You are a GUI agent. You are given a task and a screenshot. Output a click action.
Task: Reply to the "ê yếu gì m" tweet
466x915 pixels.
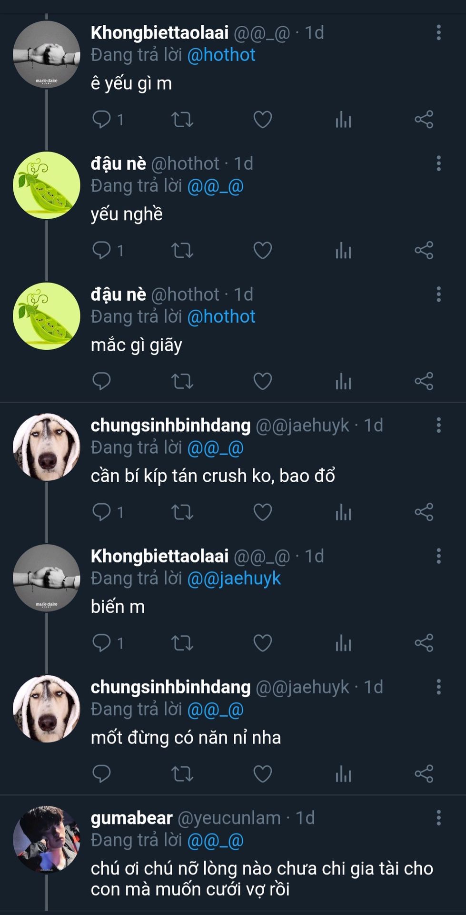pos(101,119)
